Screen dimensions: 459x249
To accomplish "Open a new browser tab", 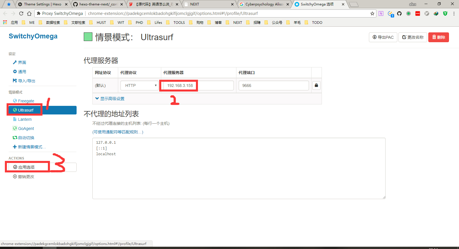I will click(354, 4).
